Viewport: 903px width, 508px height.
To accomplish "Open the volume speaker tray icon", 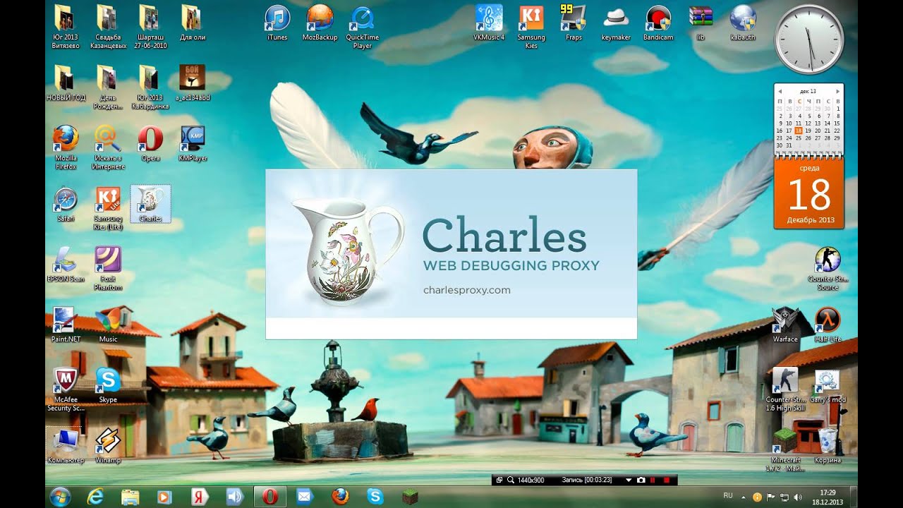I will [x=798, y=497].
